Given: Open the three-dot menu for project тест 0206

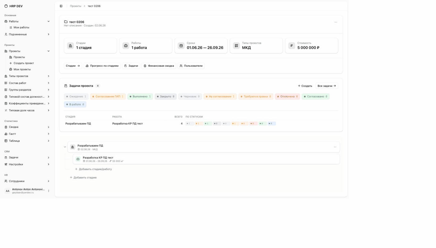Looking at the screenshot, I should (x=336, y=22).
